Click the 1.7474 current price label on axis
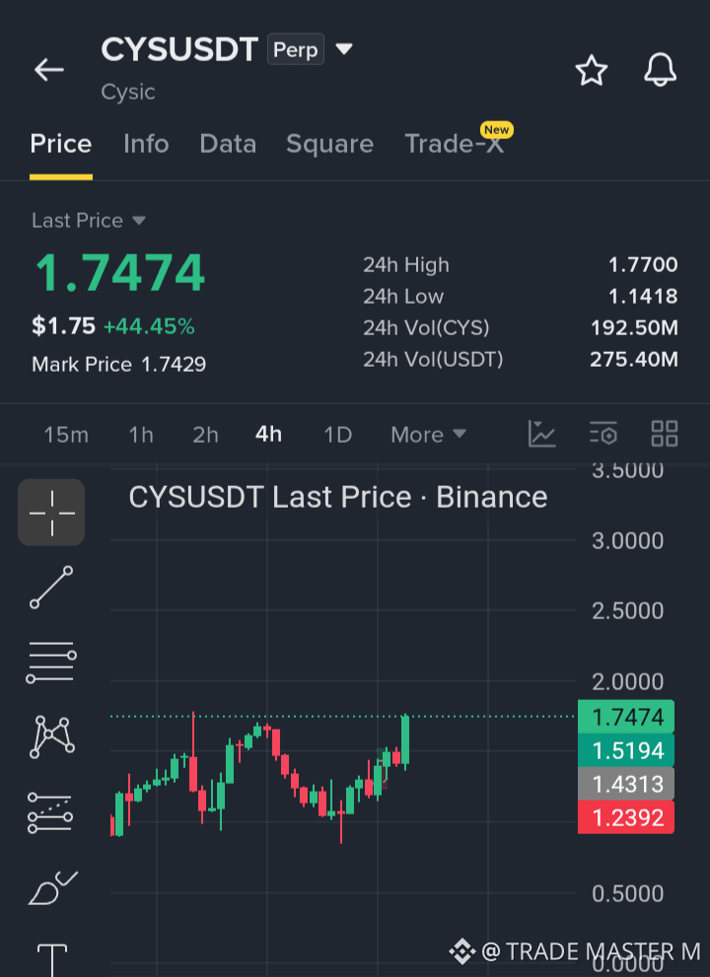This screenshot has width=710, height=977. pos(626,717)
